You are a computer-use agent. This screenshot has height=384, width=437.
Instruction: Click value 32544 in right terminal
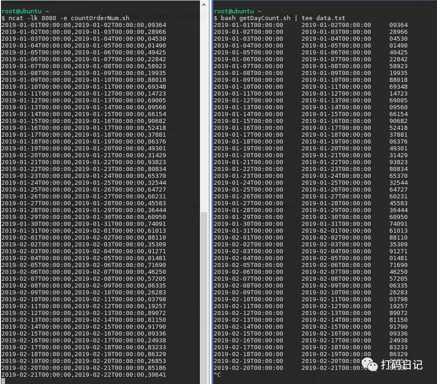click(399, 183)
